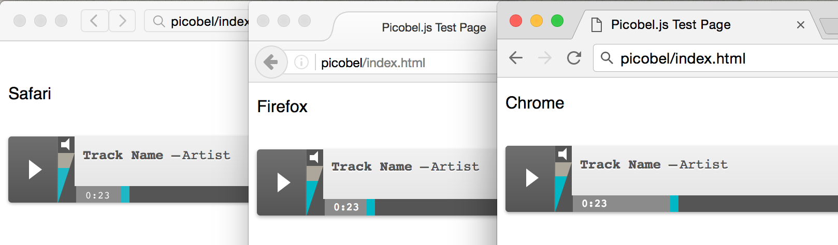Play the track in Firefox's player
This screenshot has height=245, width=838.
click(x=282, y=182)
